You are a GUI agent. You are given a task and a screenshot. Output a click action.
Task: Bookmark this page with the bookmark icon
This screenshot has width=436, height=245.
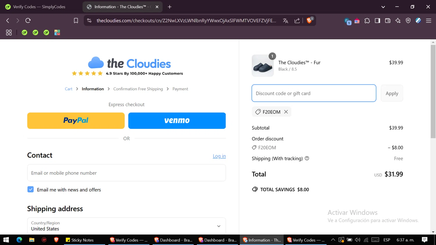coord(76,21)
